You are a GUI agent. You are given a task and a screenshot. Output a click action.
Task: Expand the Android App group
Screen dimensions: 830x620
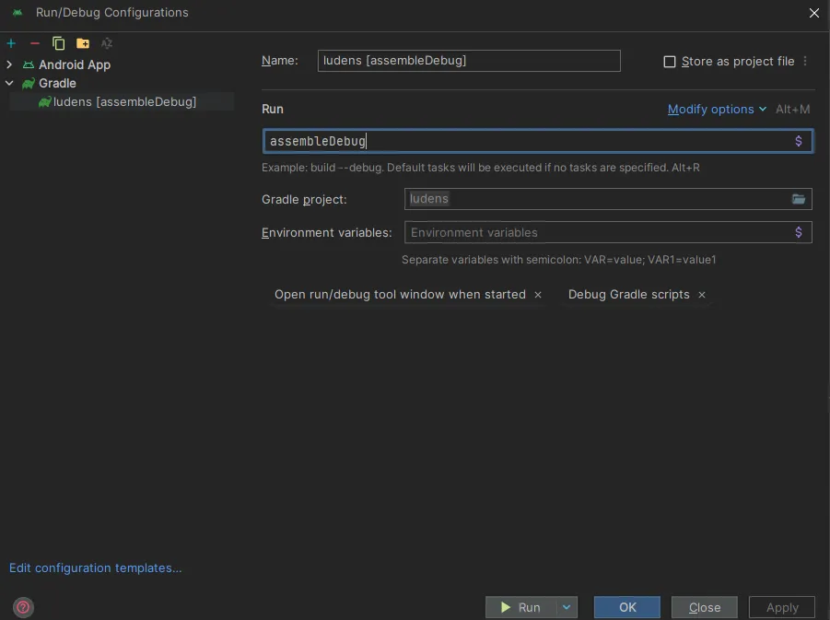pyautogui.click(x=9, y=64)
